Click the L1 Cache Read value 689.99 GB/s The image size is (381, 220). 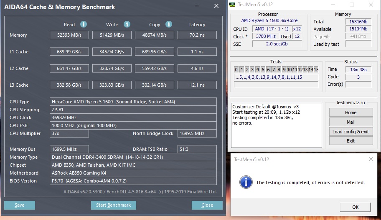69,52
